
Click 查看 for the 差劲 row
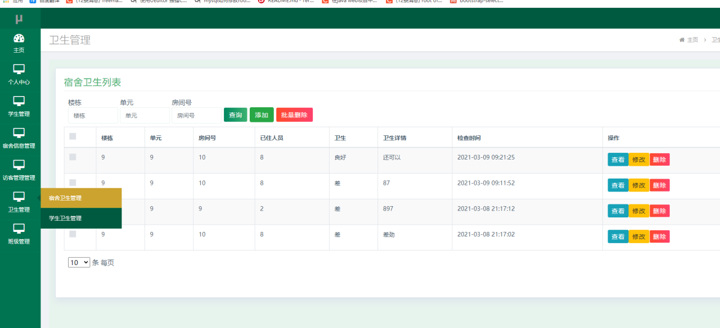tap(618, 236)
